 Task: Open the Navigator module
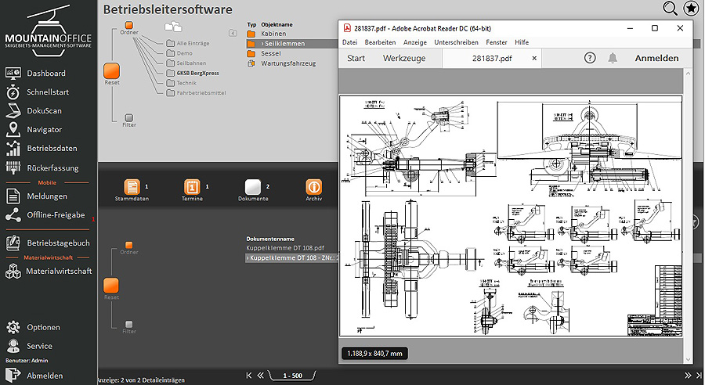point(44,129)
